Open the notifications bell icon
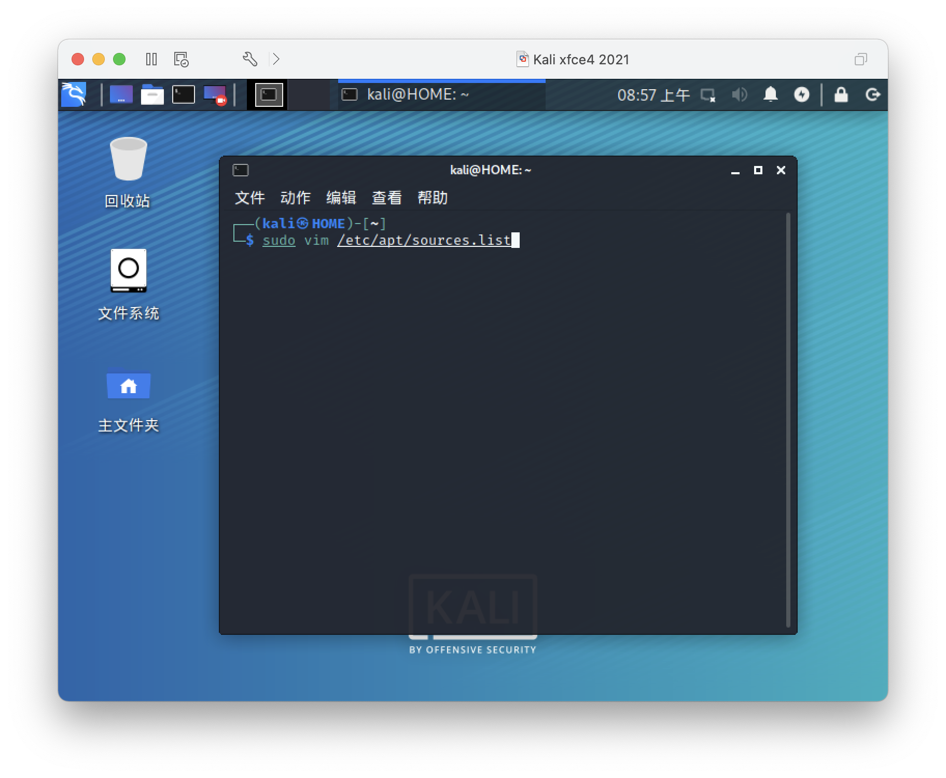The image size is (946, 778). pos(770,94)
